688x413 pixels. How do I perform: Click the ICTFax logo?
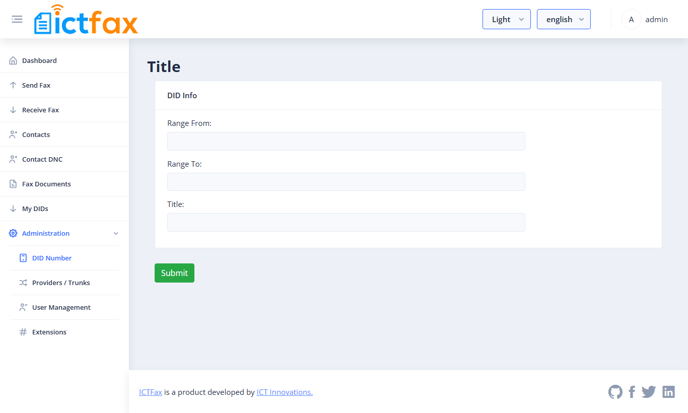point(86,20)
